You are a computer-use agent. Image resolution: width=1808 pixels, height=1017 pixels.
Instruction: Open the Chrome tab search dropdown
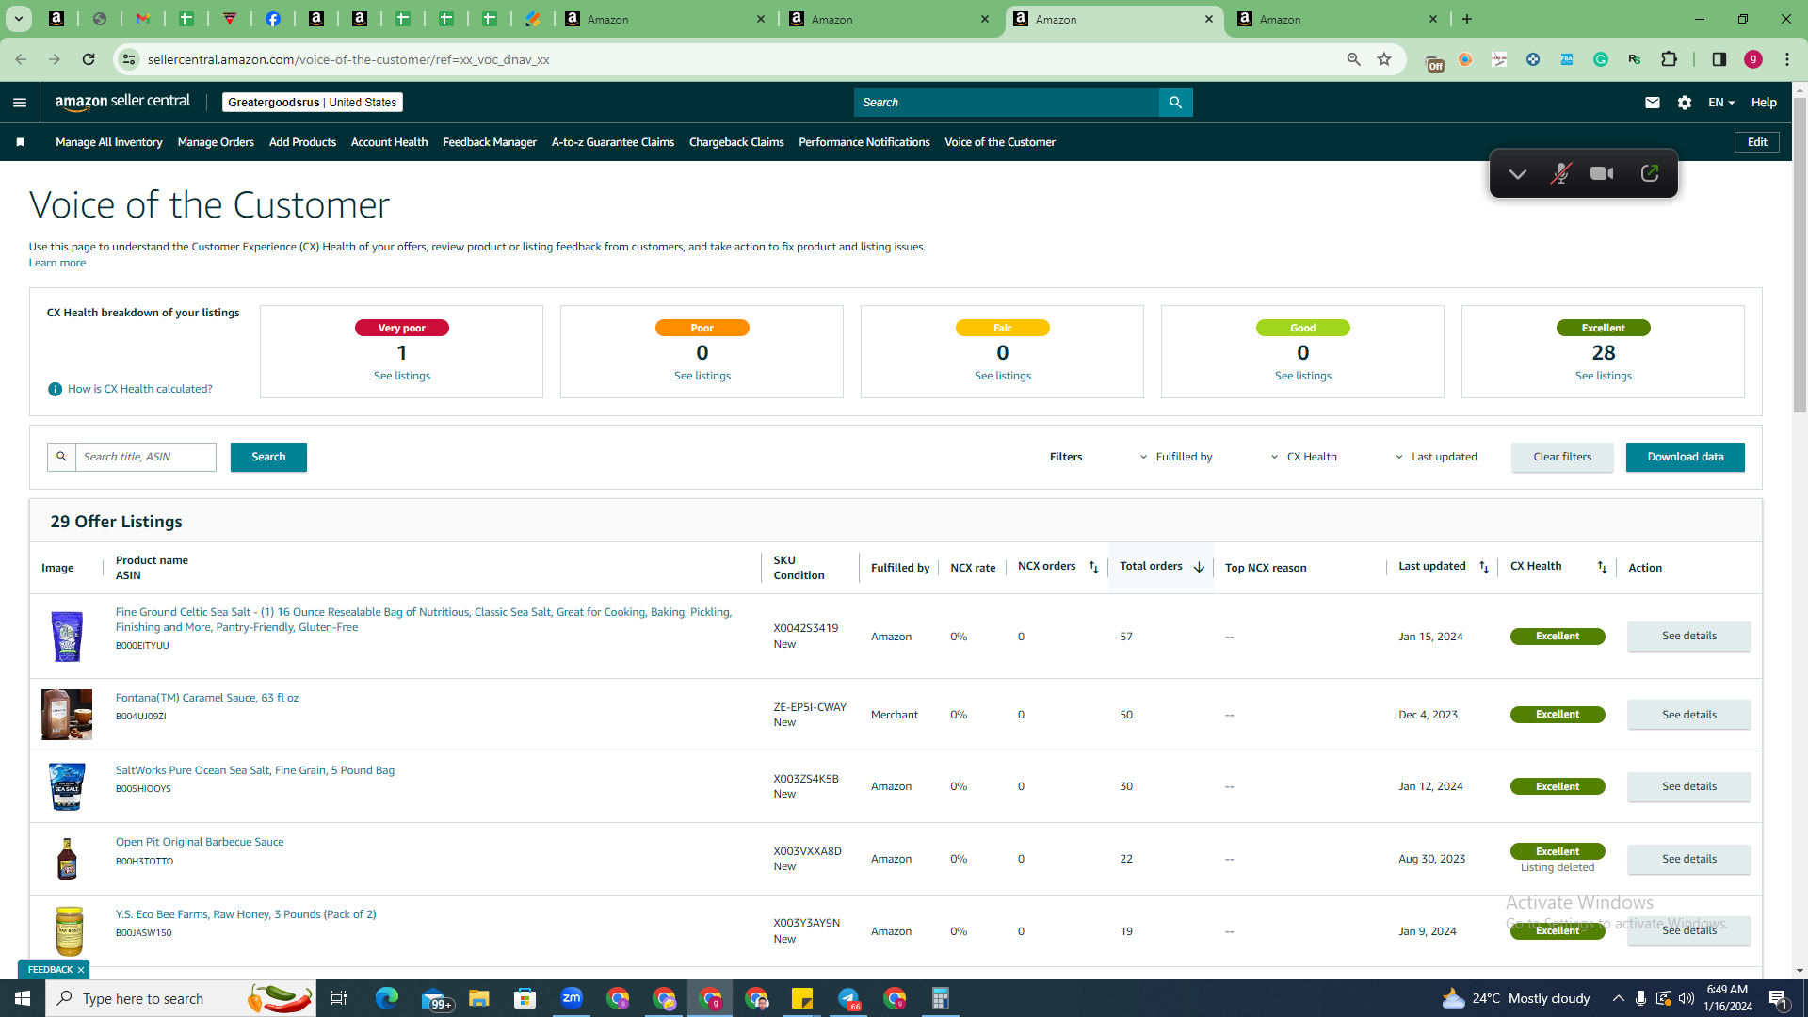click(x=18, y=19)
